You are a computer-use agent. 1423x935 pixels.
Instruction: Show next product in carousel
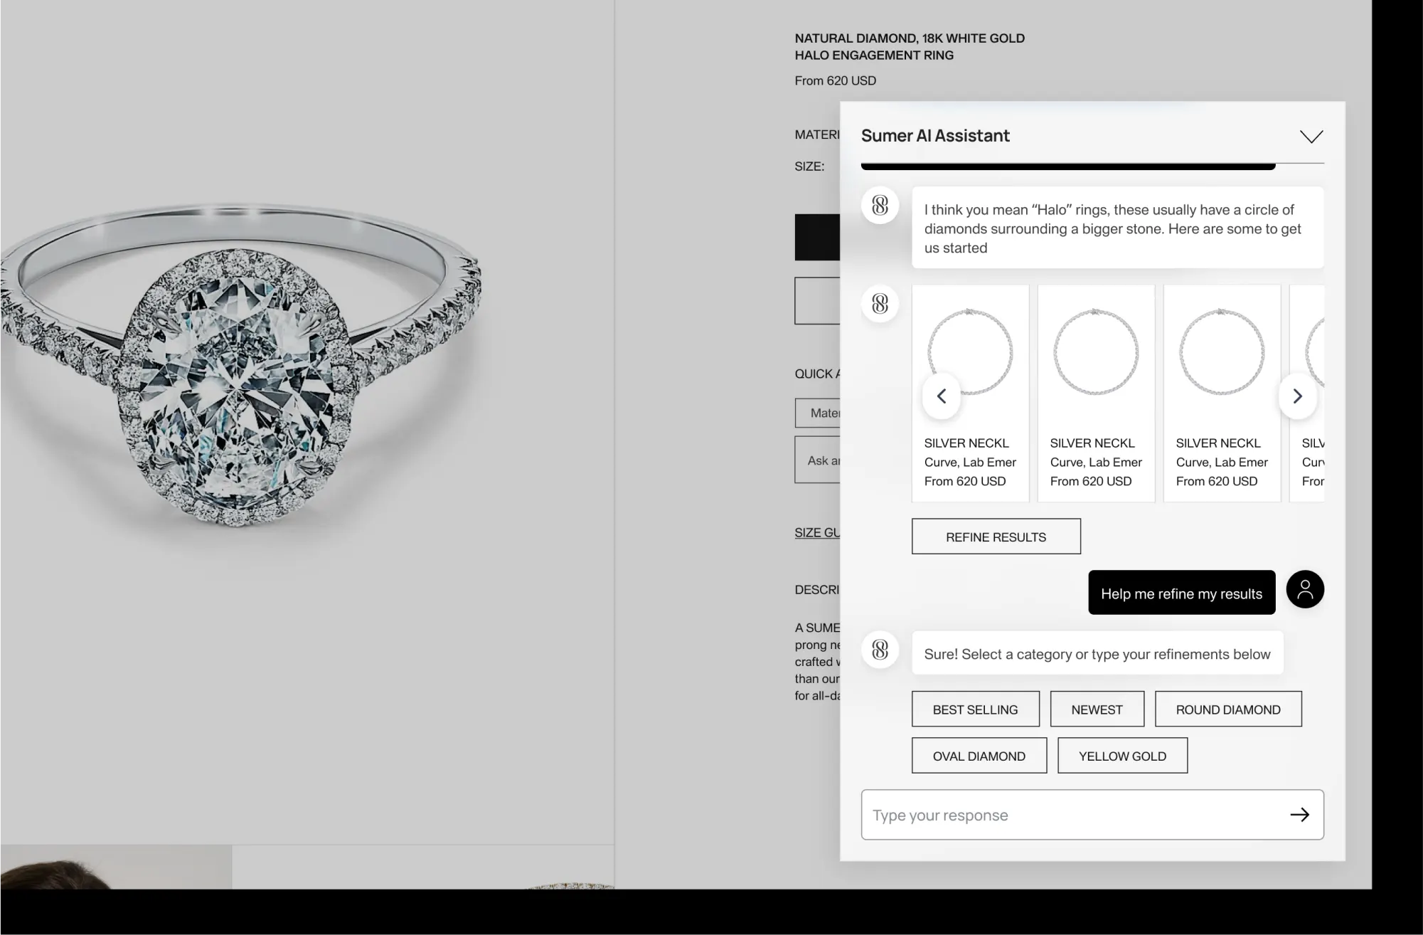pos(1297,396)
